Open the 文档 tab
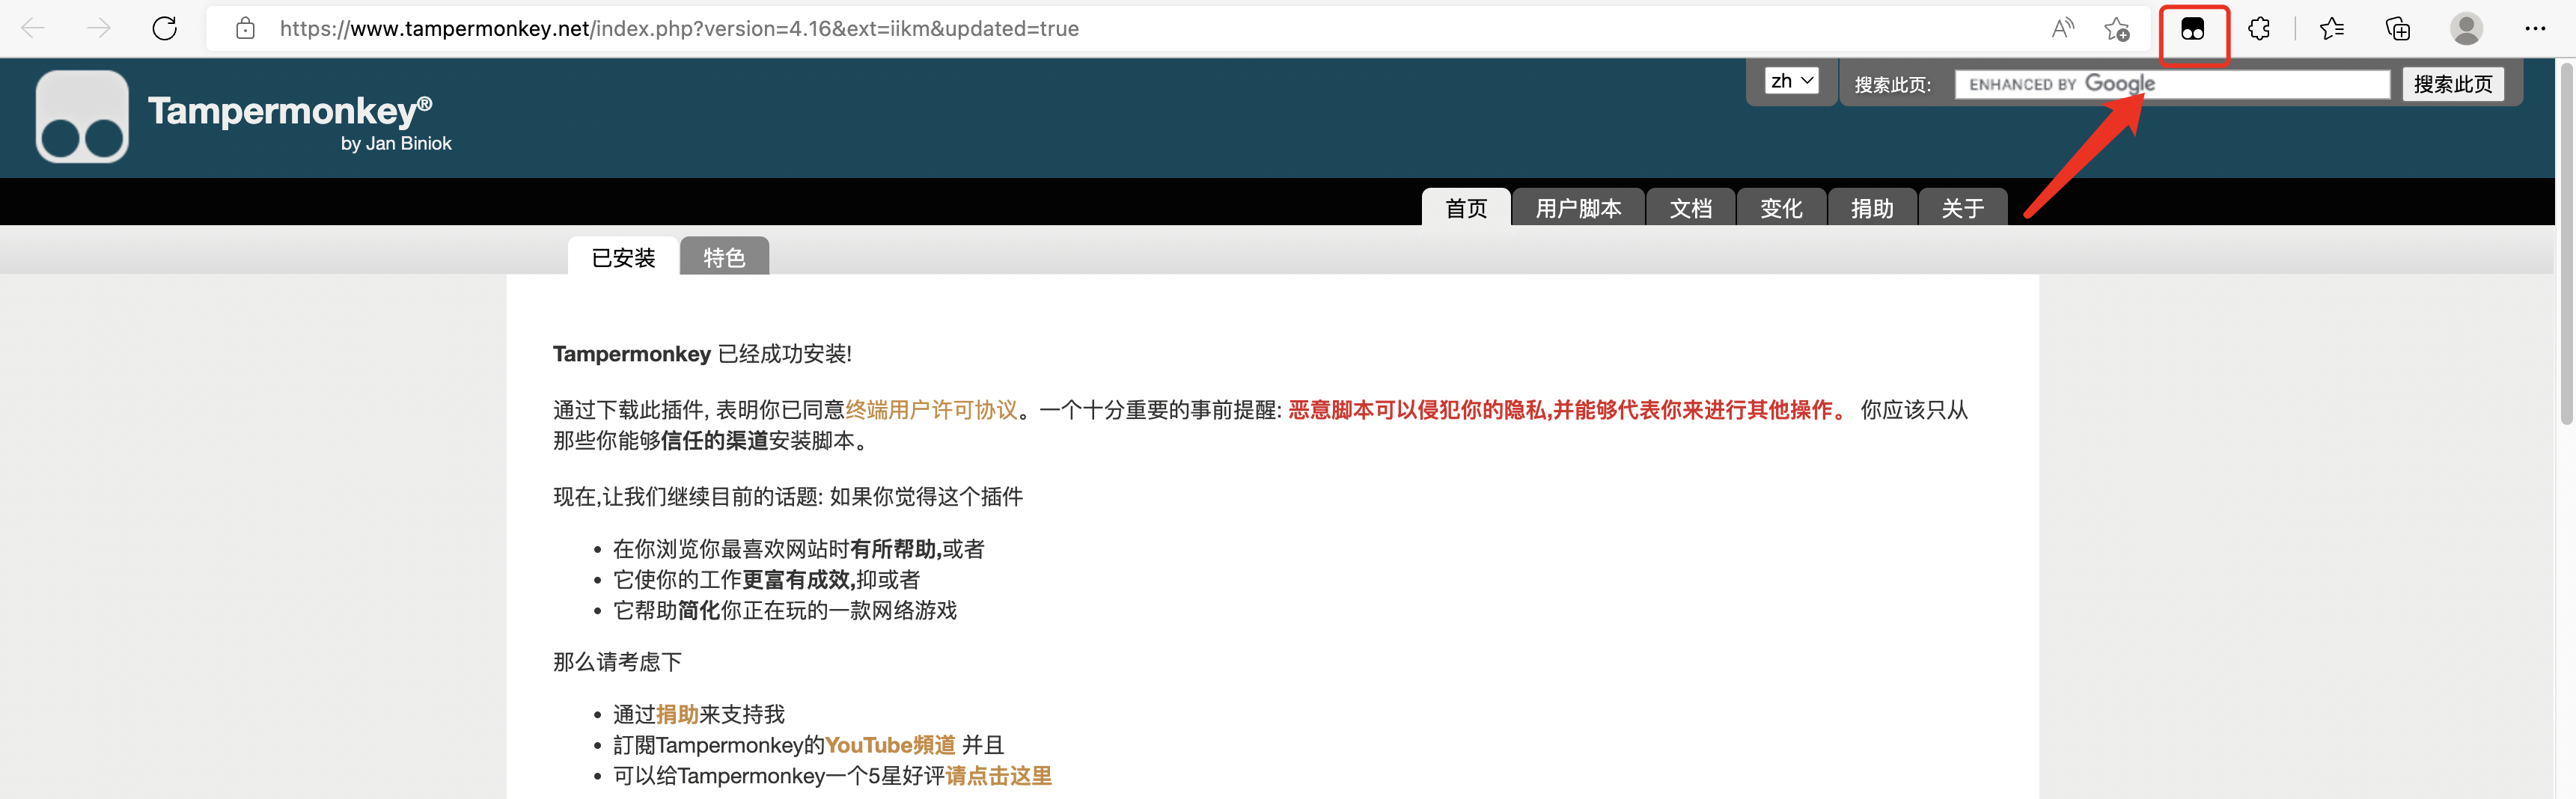2576x799 pixels. tap(1691, 207)
